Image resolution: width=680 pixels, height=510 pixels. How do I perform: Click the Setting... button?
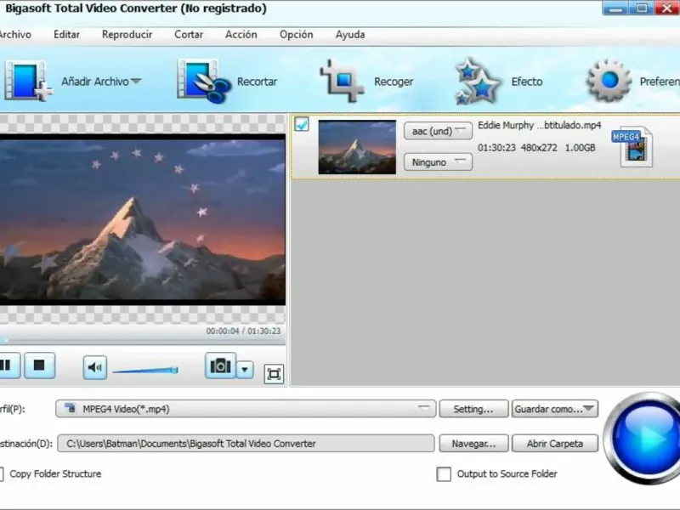click(x=473, y=409)
